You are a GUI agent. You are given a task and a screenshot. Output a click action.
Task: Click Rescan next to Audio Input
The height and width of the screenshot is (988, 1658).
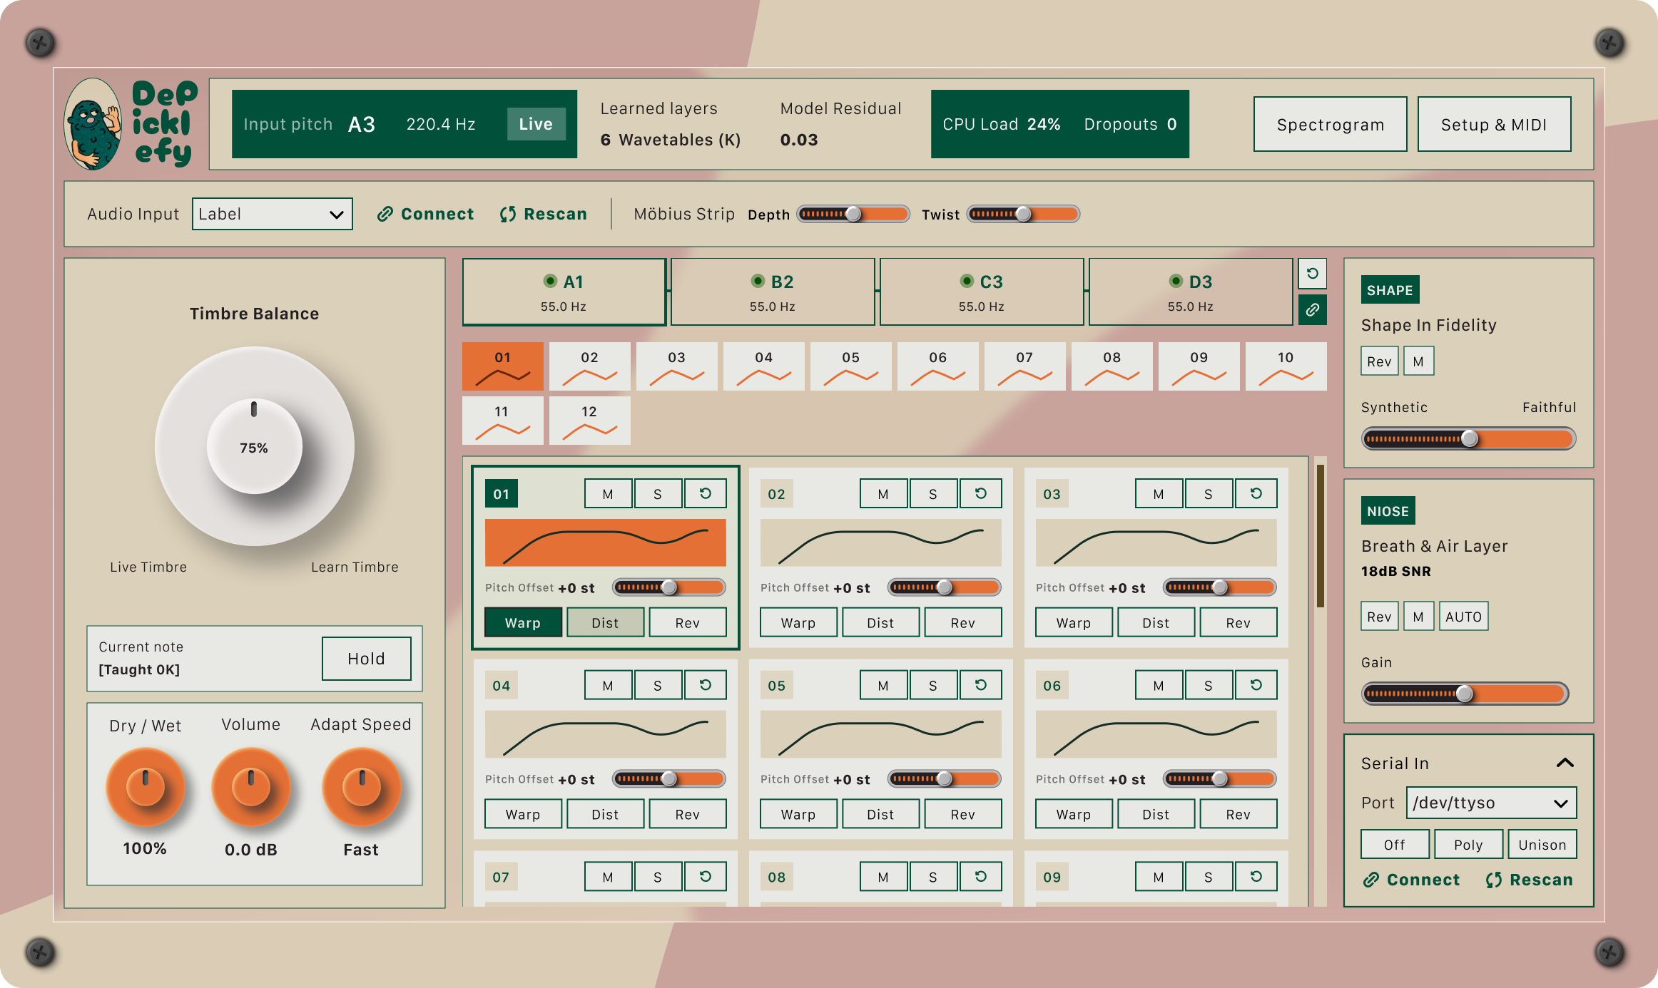pos(544,214)
